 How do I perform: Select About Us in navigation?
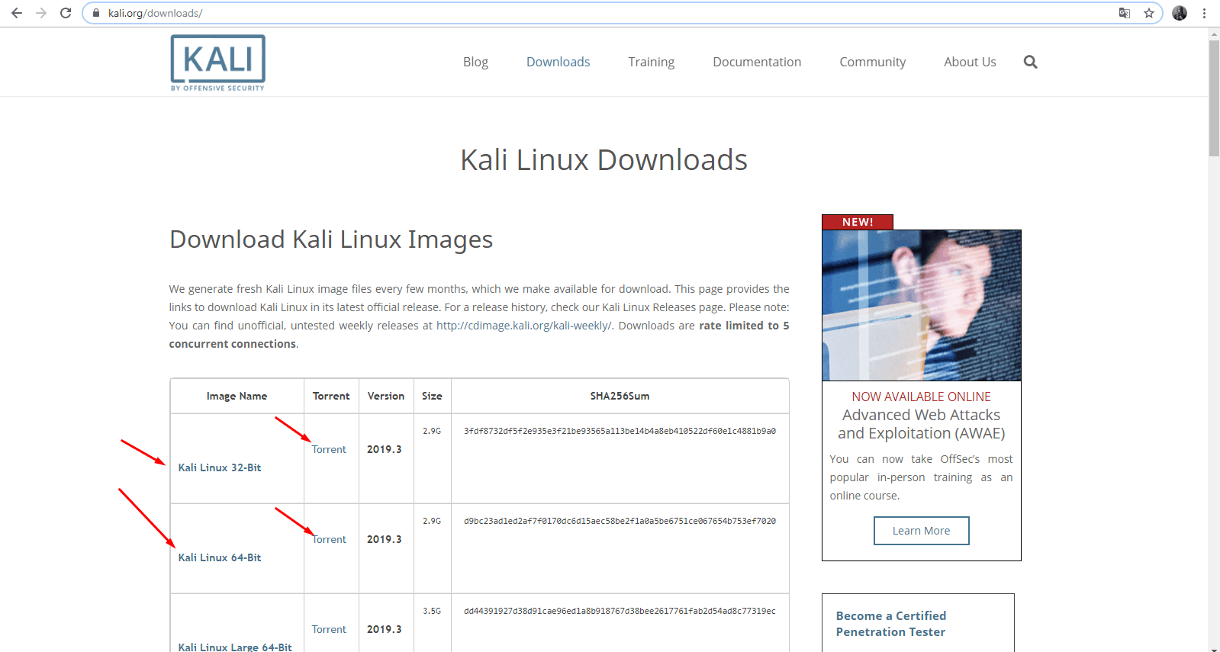[969, 62]
